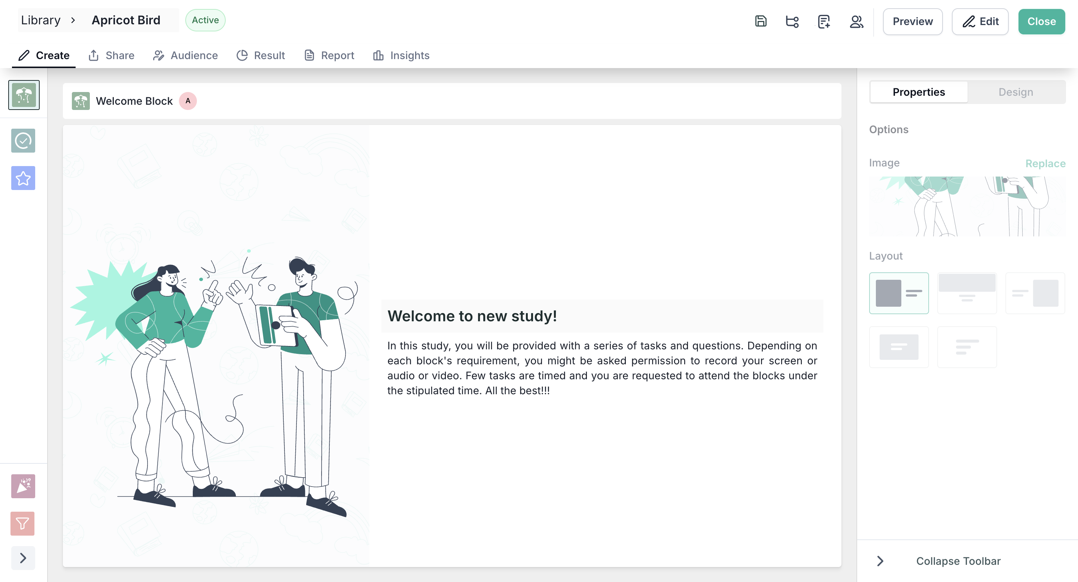Click the Replace image link
The height and width of the screenshot is (582, 1078).
click(1045, 163)
